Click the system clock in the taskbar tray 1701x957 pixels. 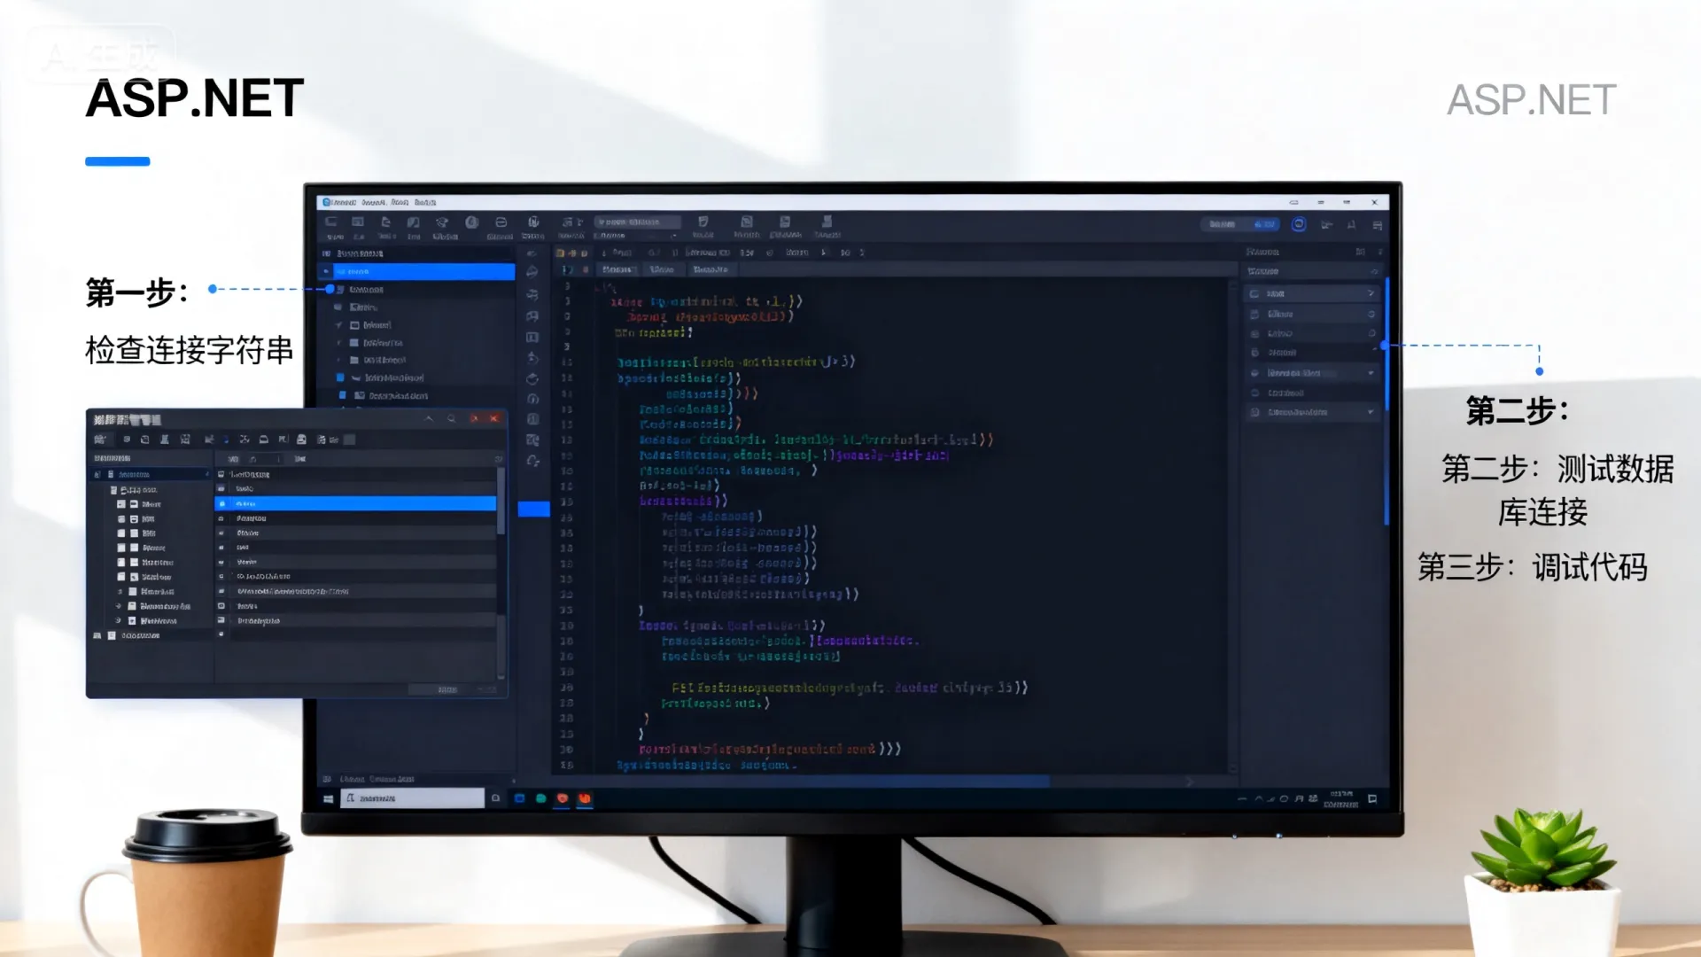[x=1340, y=798]
